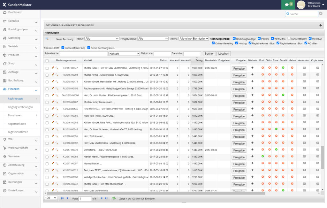Open Eingangsrechnungen submenu item
The height and width of the screenshot is (208, 327).
(20, 107)
